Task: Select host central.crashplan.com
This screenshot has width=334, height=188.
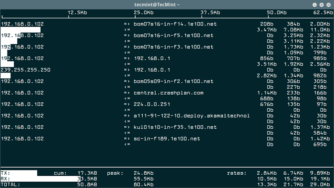Action: 169,93
